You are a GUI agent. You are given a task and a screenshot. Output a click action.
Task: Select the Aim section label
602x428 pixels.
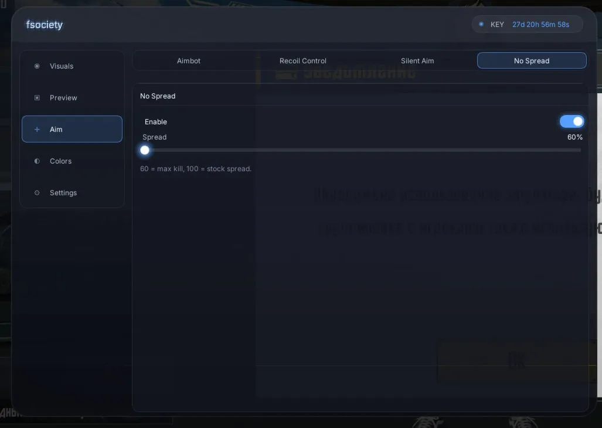pyautogui.click(x=56, y=130)
